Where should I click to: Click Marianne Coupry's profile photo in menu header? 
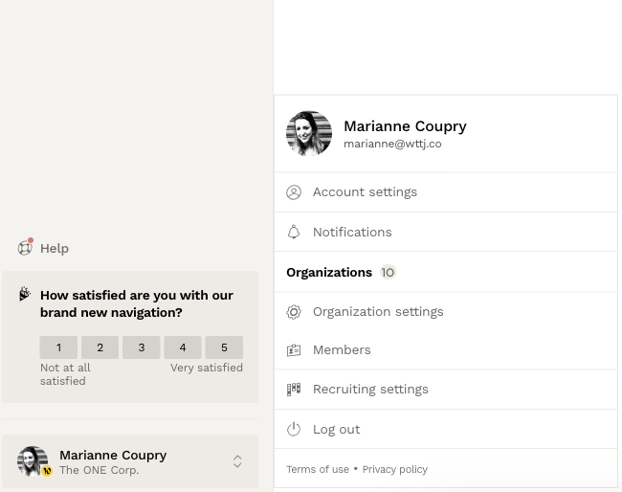pyautogui.click(x=309, y=134)
